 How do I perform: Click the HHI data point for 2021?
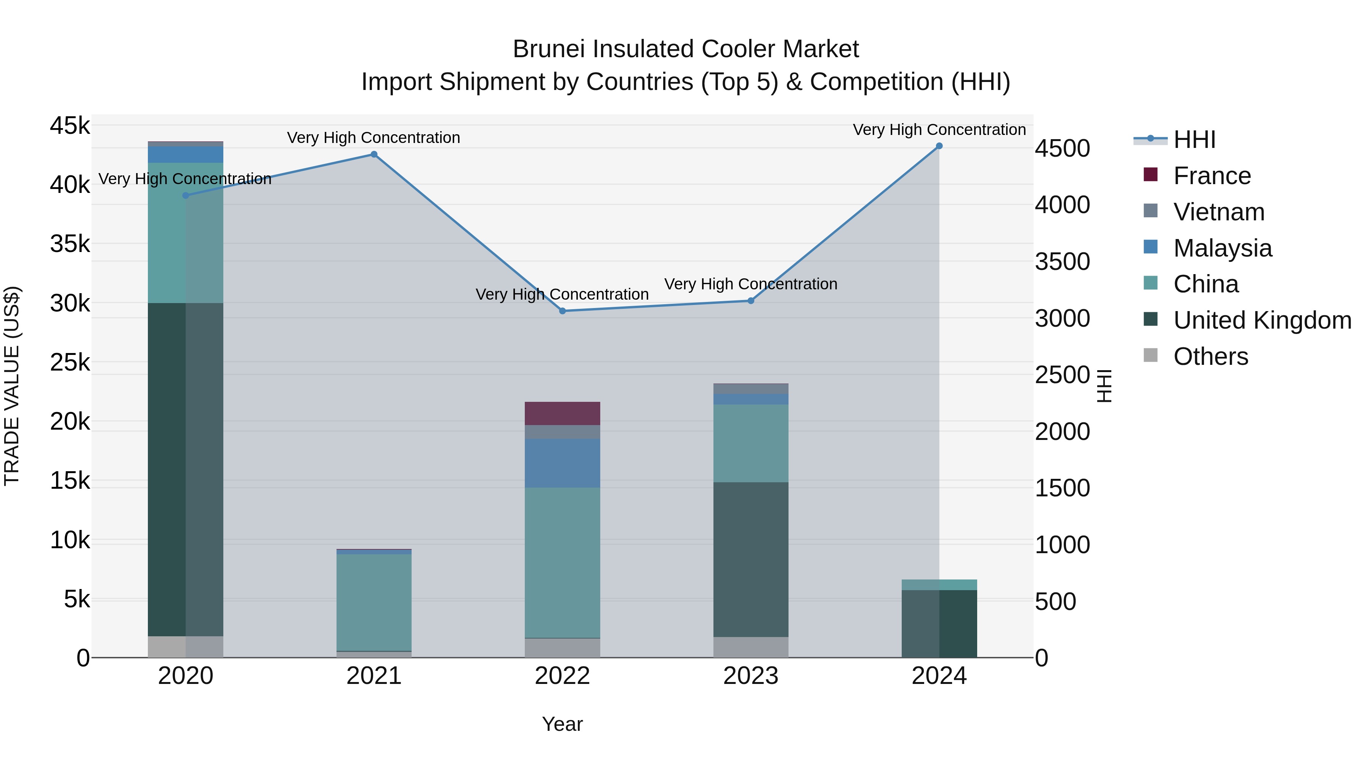[374, 154]
